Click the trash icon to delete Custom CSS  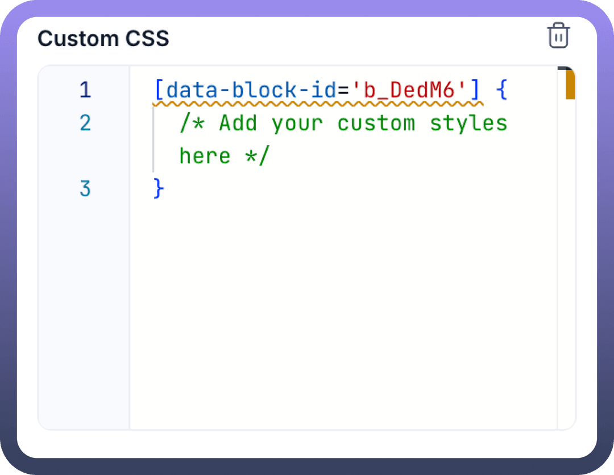click(x=558, y=36)
